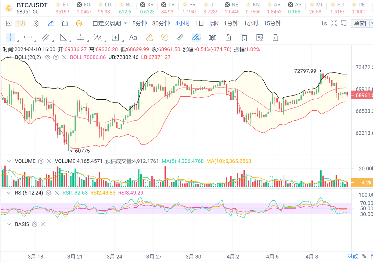Choose the Elliott wave W3 tool
This screenshot has width=373, height=262.
pyautogui.click(x=98, y=37)
